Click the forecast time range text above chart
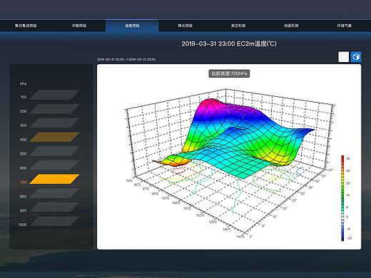Viewport: 371px width, 278px height. click(126, 59)
